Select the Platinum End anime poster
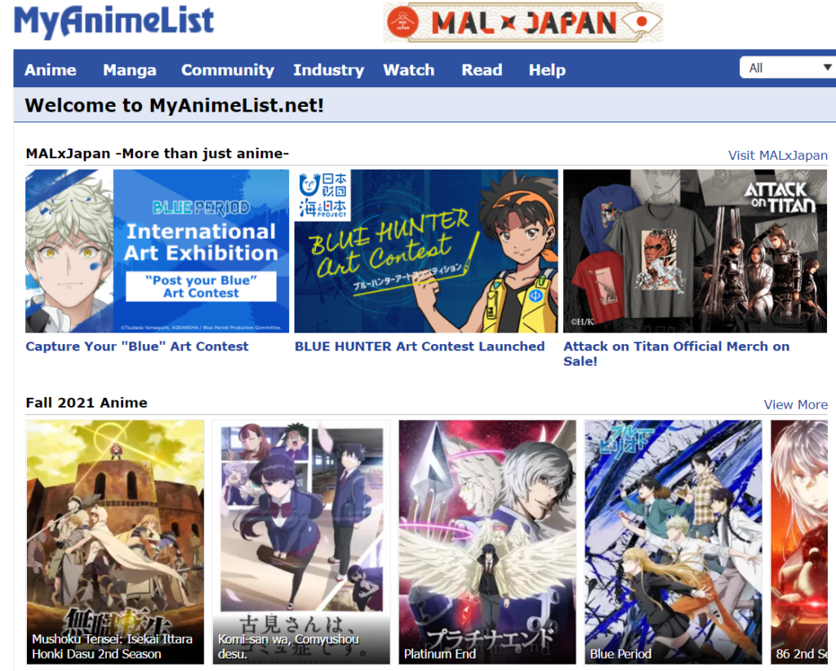Screen dimensions: 836x671 click(487, 541)
